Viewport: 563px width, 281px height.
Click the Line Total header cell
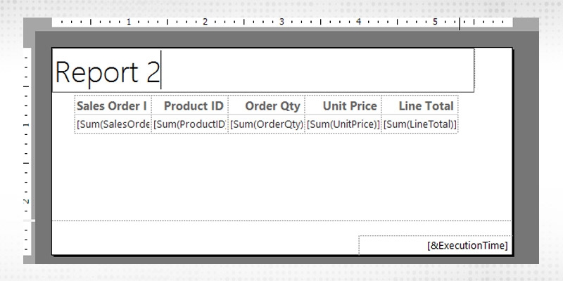click(x=420, y=106)
